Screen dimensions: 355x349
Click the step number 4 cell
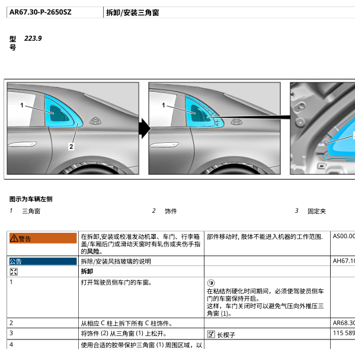[x=43, y=344]
